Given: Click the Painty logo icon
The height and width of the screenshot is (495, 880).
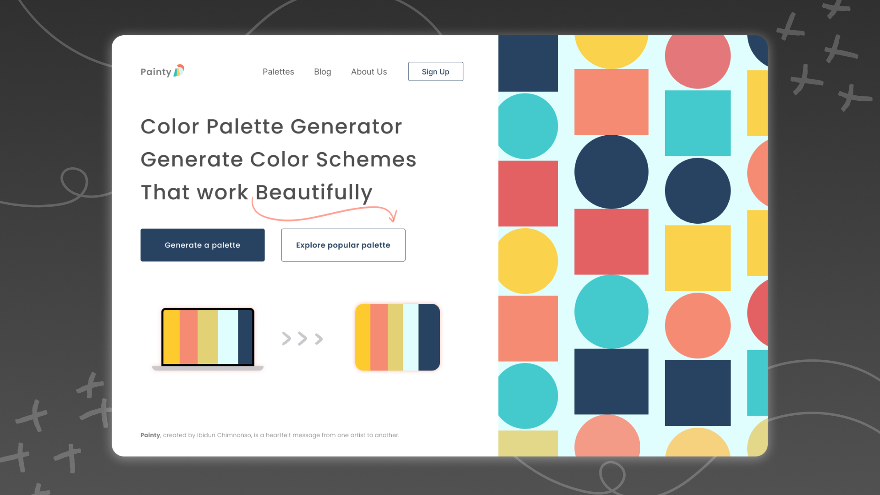Looking at the screenshot, I should [x=181, y=71].
